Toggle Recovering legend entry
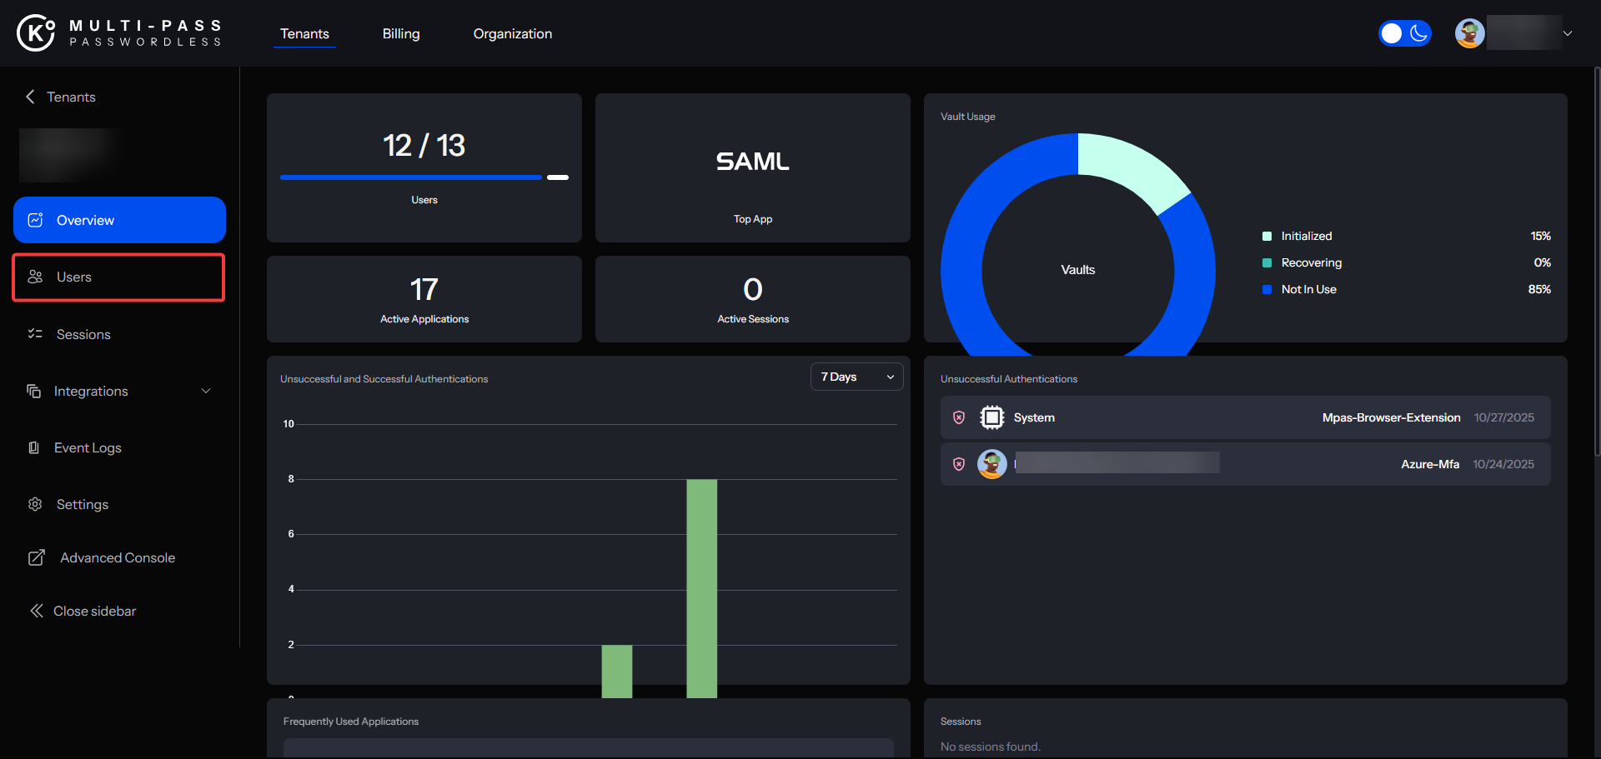 pyautogui.click(x=1311, y=262)
